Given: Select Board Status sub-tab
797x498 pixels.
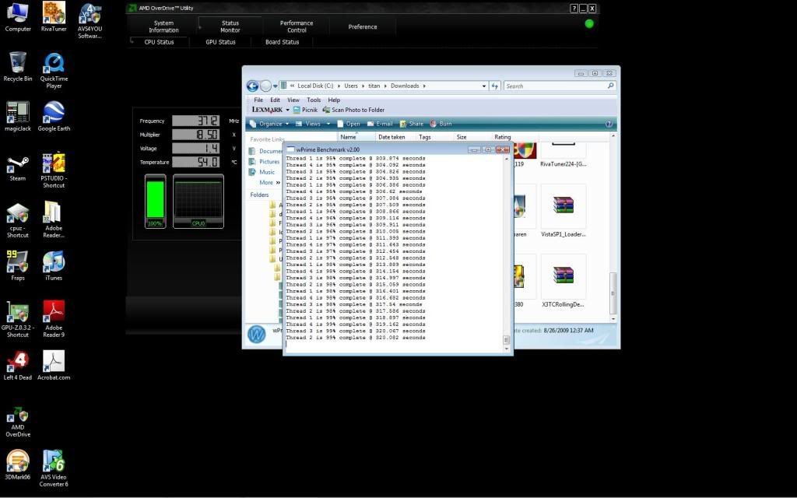Looking at the screenshot, I should pos(282,42).
